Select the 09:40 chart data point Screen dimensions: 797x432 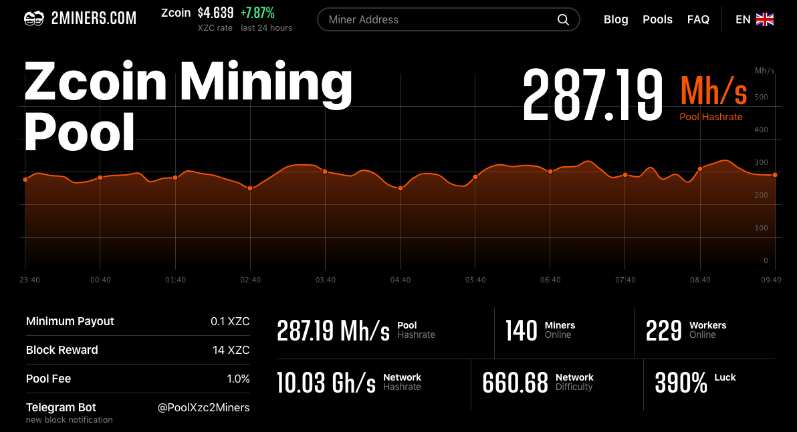click(775, 175)
